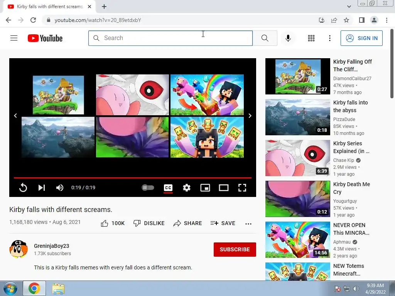The width and height of the screenshot is (395, 296).
Task: Open the Kirby Series Explained thumbnail
Action: tap(297, 158)
